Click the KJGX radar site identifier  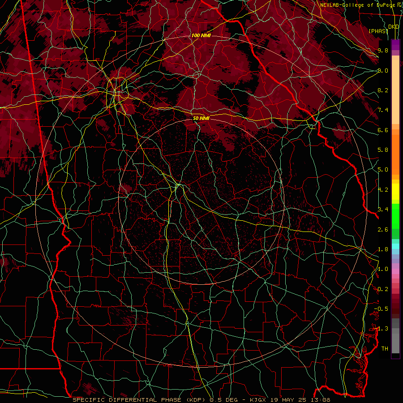(258, 400)
